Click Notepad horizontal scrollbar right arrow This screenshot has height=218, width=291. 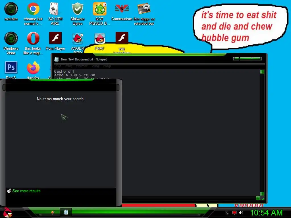(x=258, y=198)
